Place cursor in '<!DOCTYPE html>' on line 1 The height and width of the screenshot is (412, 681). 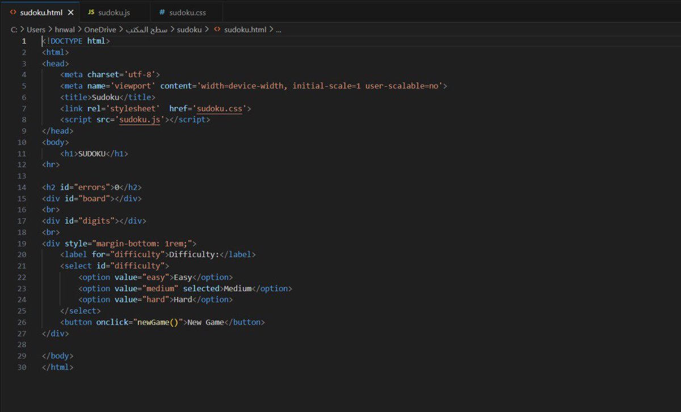pos(76,41)
